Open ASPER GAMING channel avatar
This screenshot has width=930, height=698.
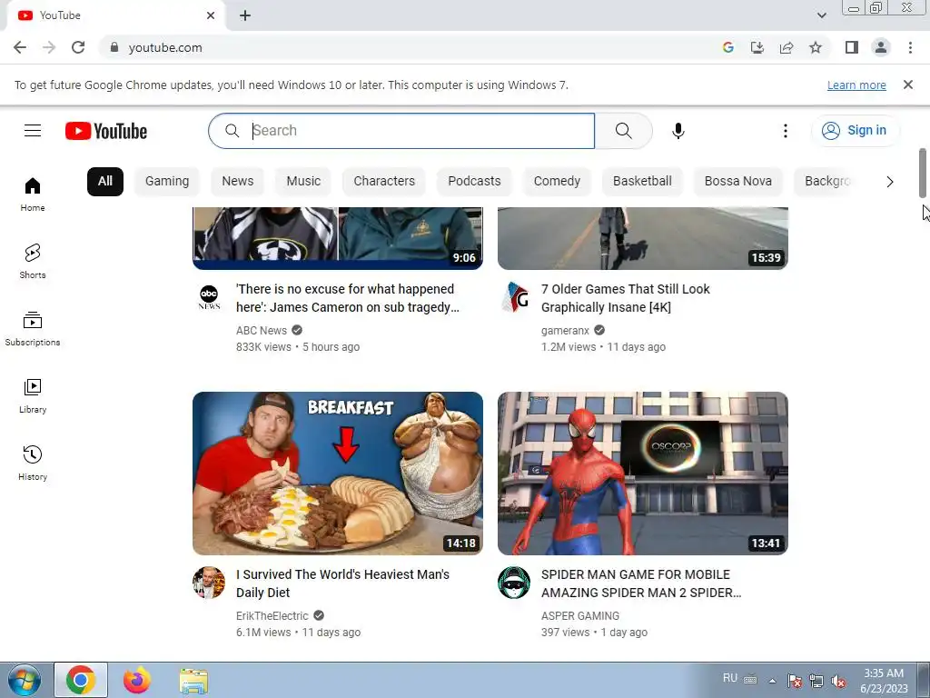tap(514, 583)
